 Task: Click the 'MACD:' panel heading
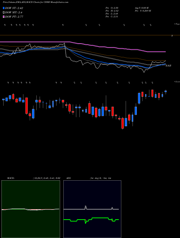tap(11, 178)
